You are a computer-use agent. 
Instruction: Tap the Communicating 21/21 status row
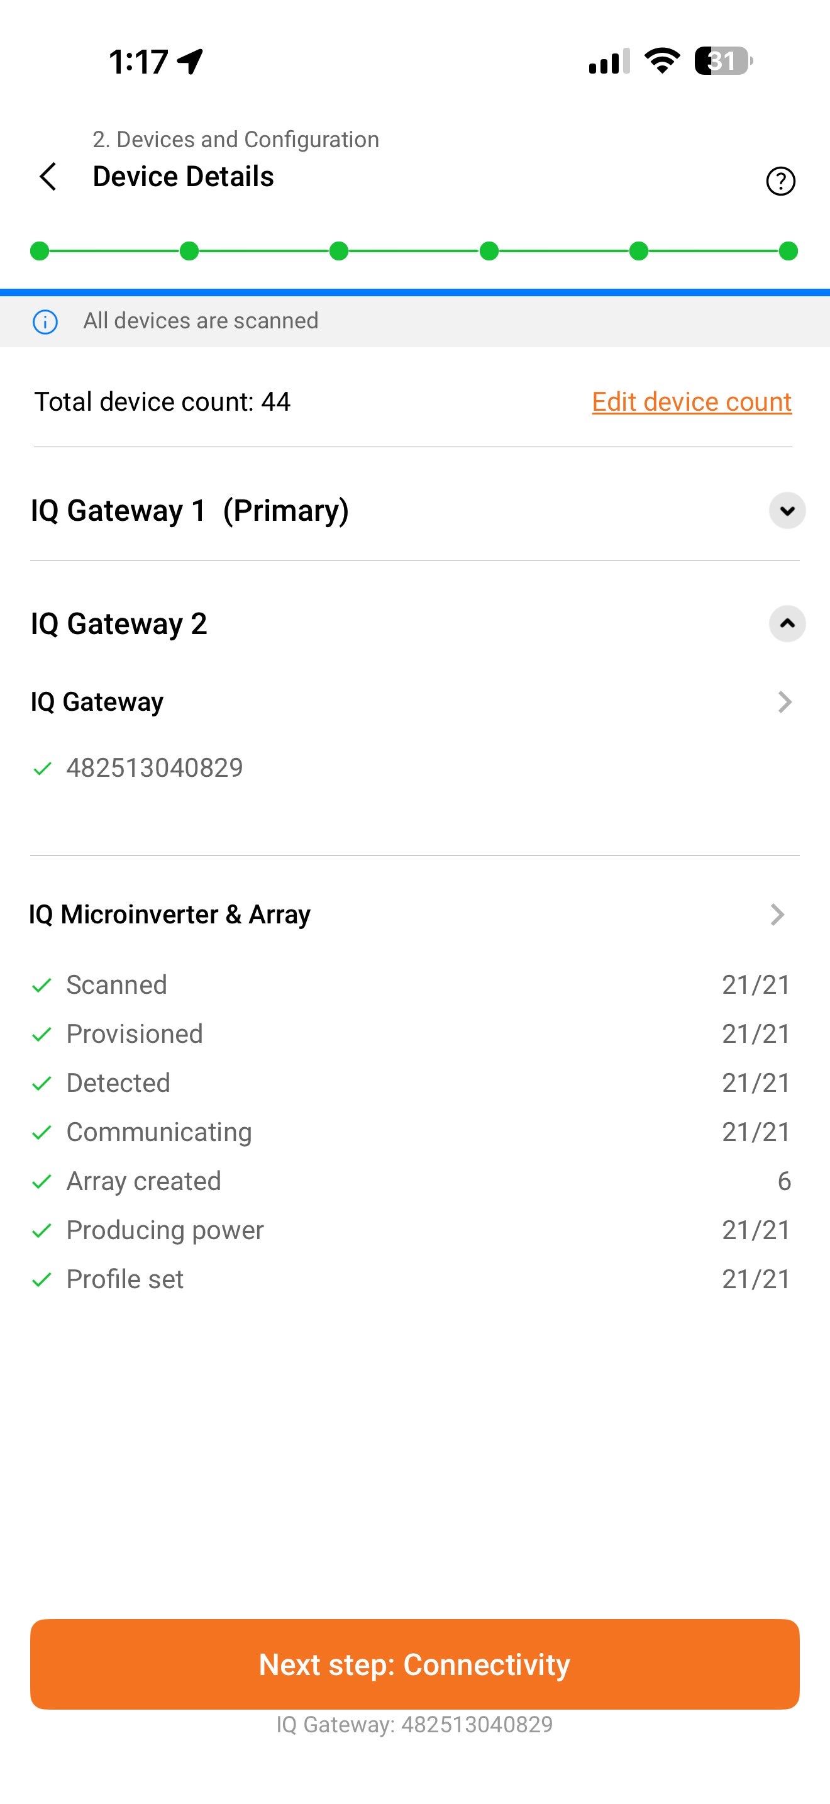coord(413,1132)
